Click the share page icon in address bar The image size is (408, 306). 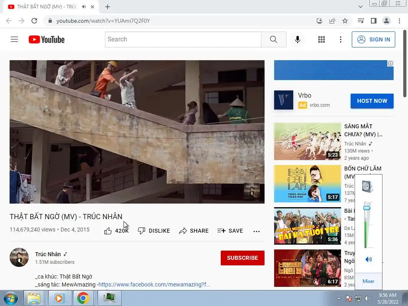(x=332, y=21)
